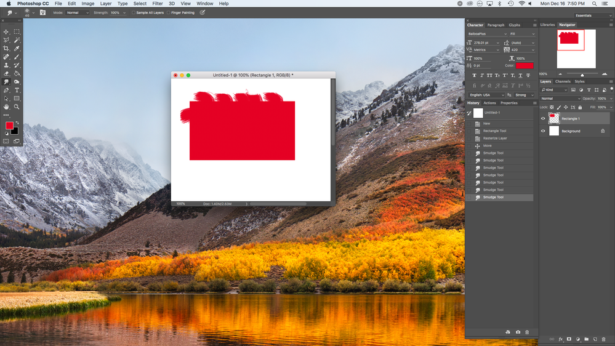Select the Healing Brush tool

pyautogui.click(x=6, y=57)
